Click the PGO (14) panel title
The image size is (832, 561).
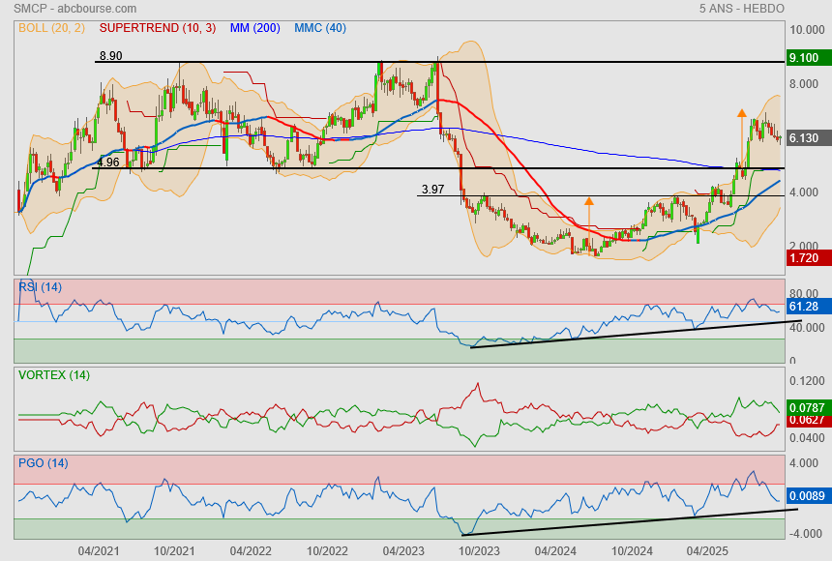point(43,463)
